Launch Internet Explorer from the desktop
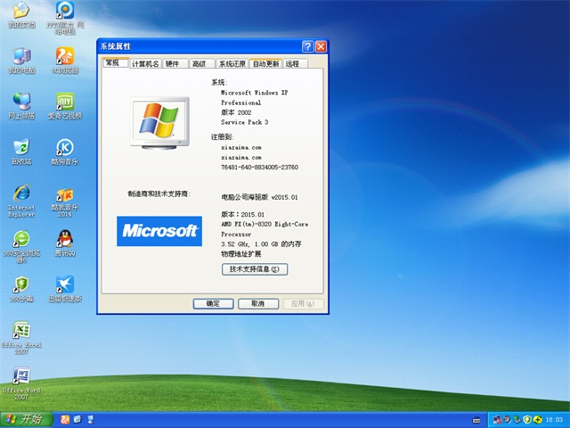 pos(20,193)
